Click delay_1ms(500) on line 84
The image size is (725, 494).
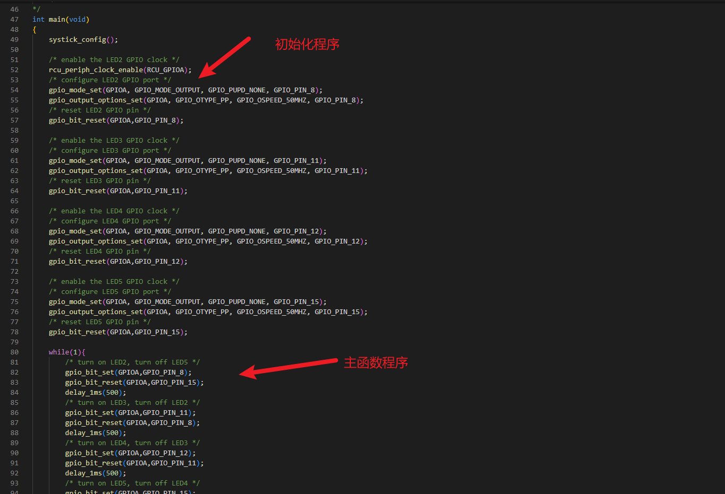[x=96, y=393]
